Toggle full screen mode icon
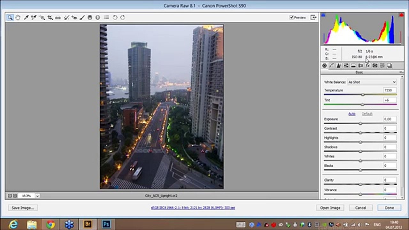The height and width of the screenshot is (230, 409). pyautogui.click(x=313, y=18)
